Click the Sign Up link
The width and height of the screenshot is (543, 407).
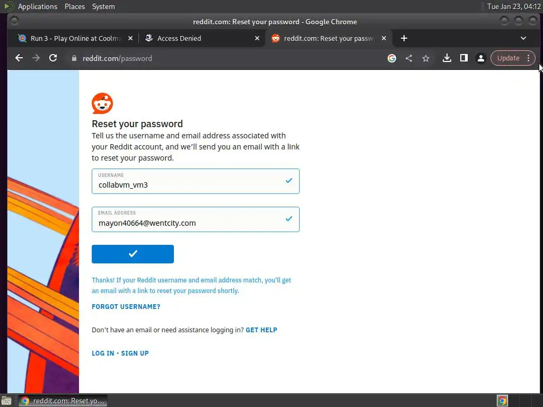coord(135,353)
